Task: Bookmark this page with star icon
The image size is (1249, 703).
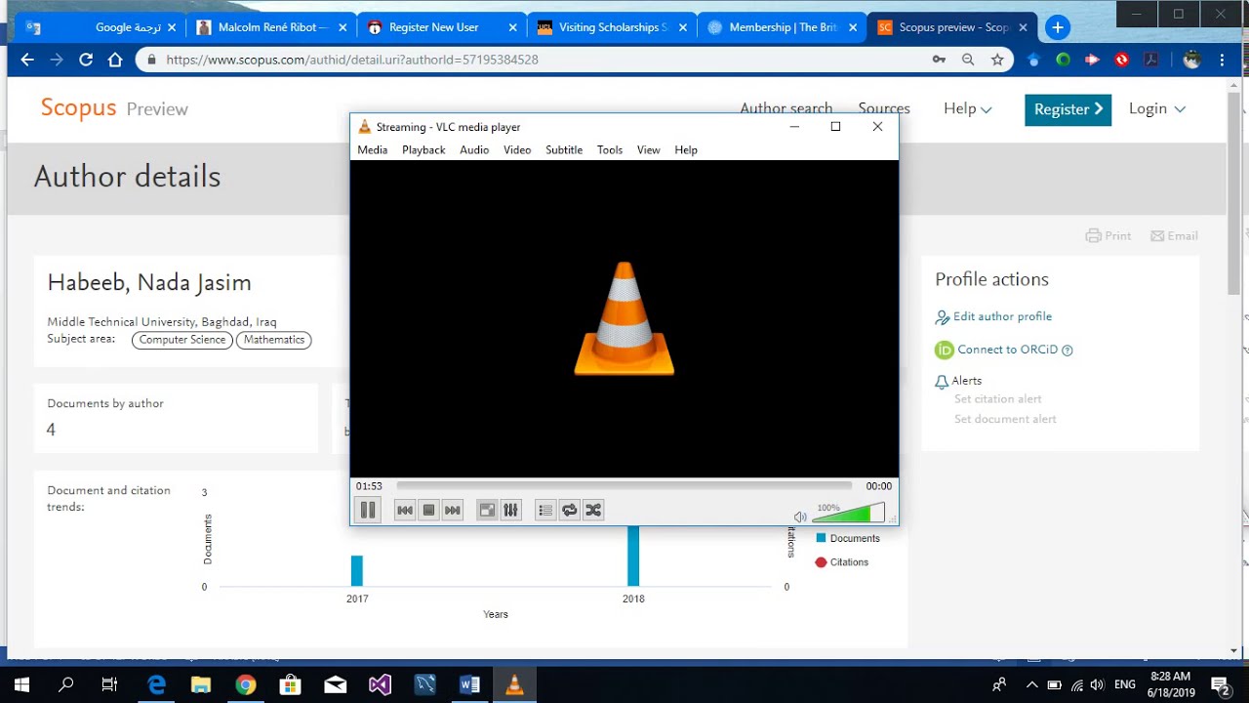Action: click(x=997, y=60)
